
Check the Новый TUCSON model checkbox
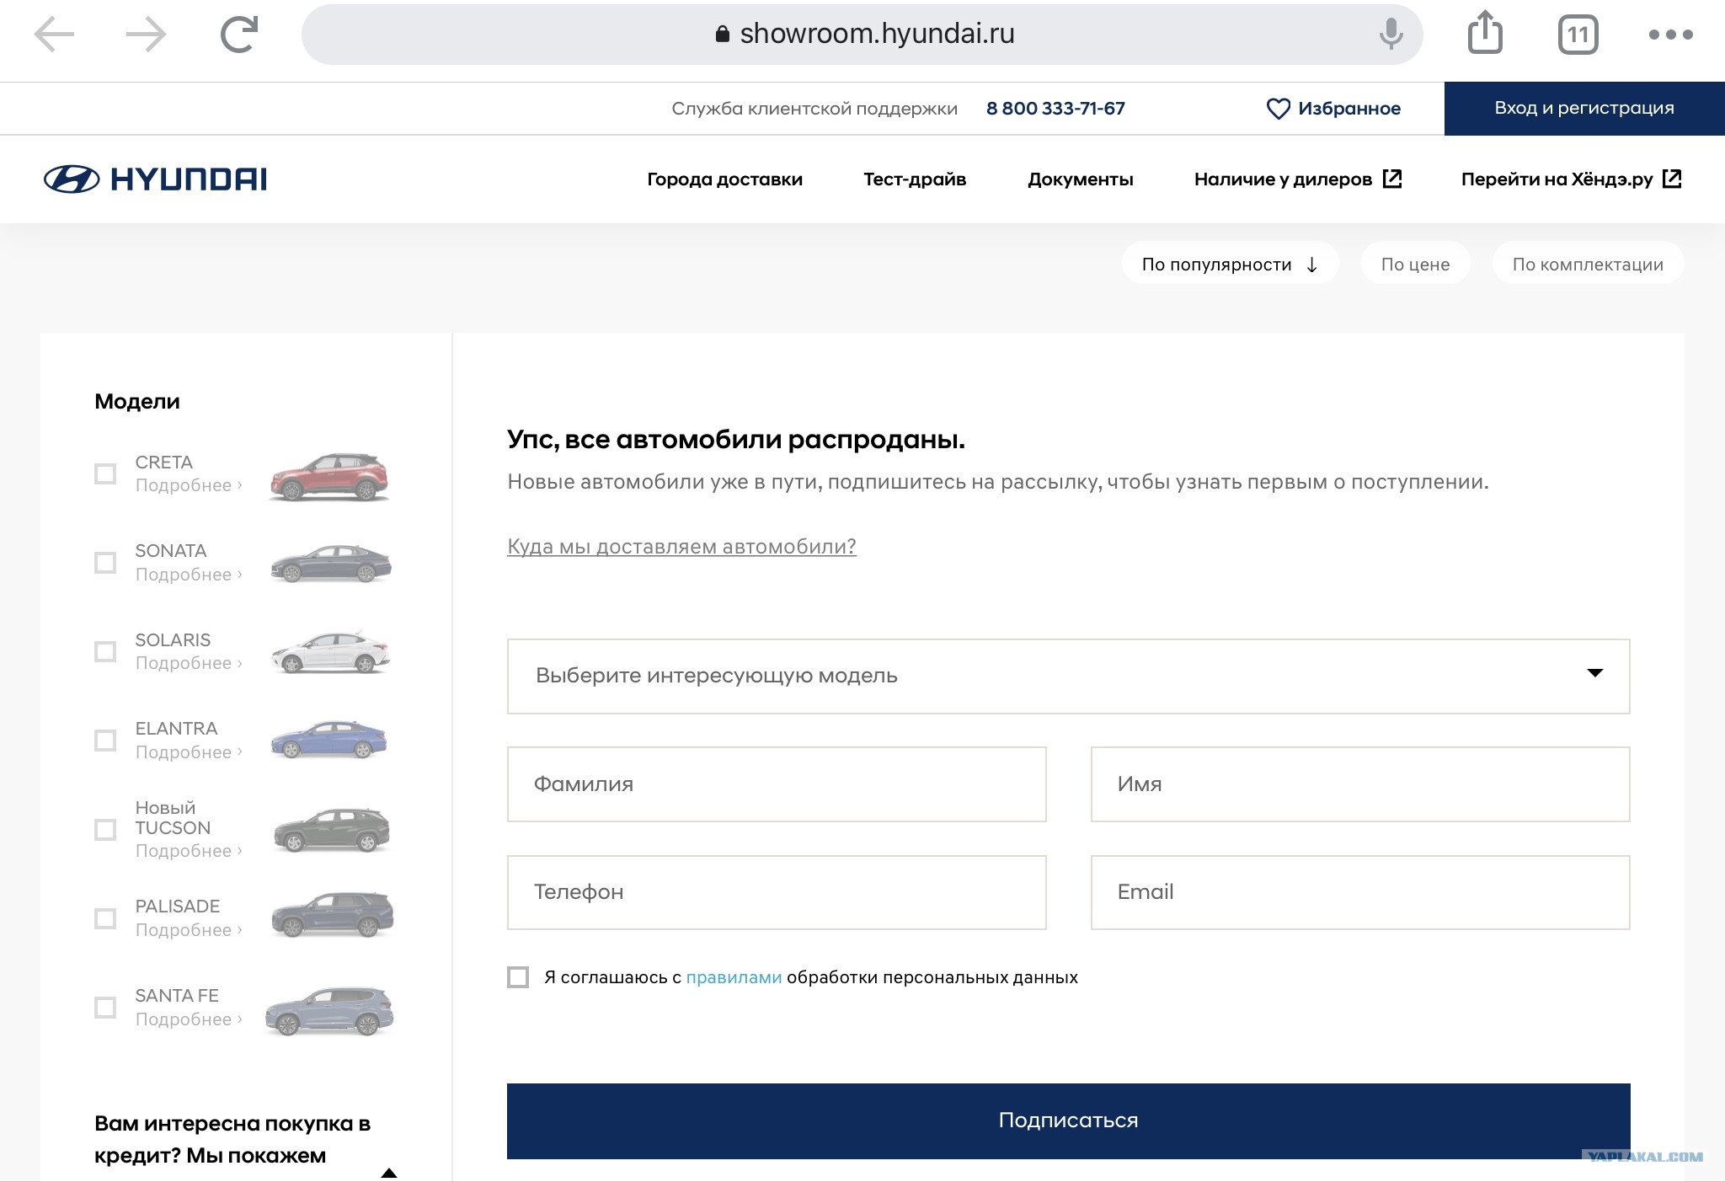coord(105,829)
